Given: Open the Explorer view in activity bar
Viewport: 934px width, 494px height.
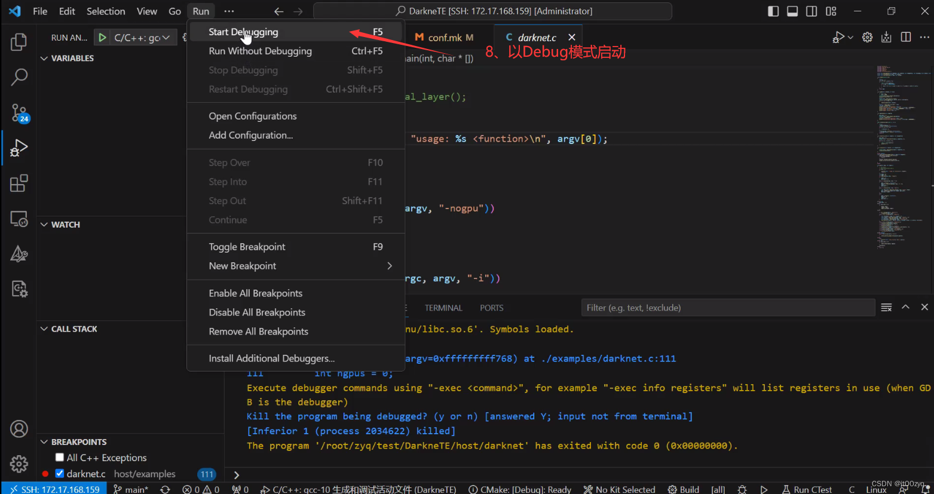Looking at the screenshot, I should [x=19, y=42].
